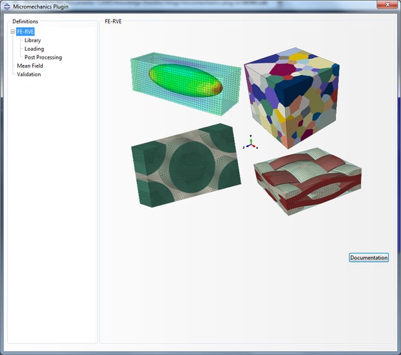Open the Library definition
401x355 pixels.
[x=33, y=40]
